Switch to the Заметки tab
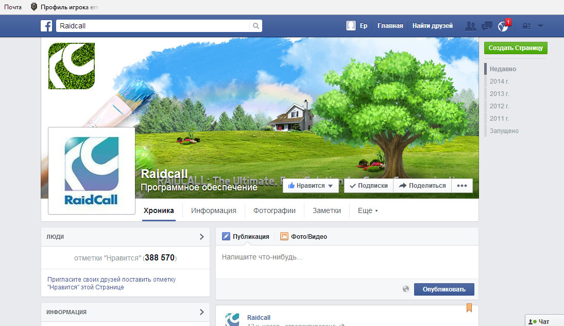This screenshot has height=326, width=564. (327, 211)
